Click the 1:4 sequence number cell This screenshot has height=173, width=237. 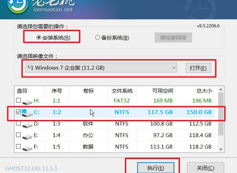click(56, 135)
